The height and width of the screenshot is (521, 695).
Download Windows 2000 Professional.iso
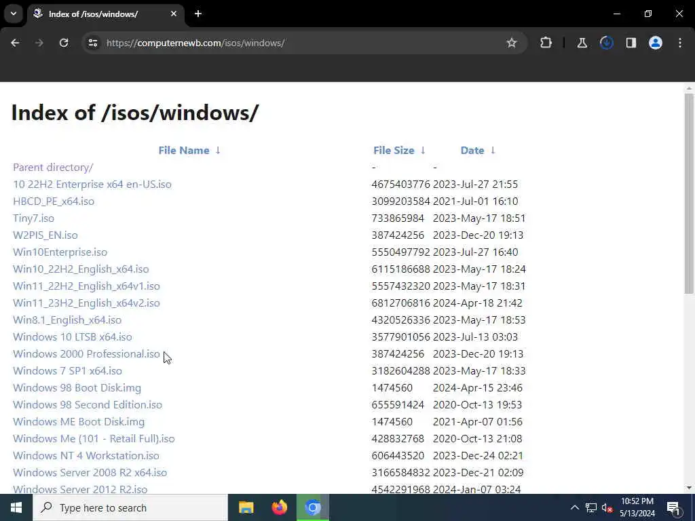86,354
